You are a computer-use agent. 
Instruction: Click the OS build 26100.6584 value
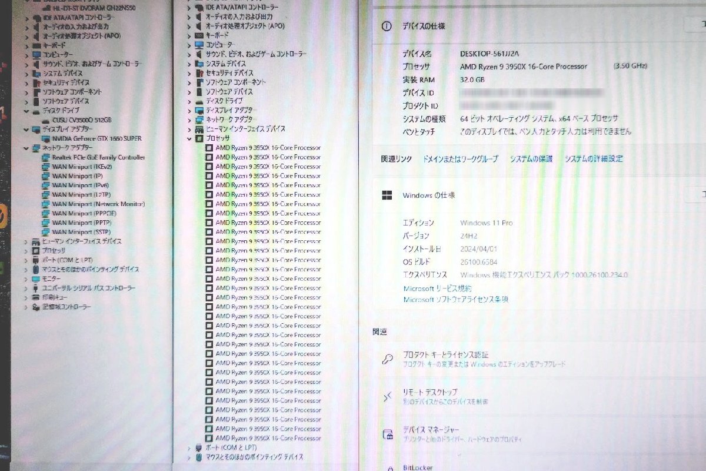click(479, 261)
